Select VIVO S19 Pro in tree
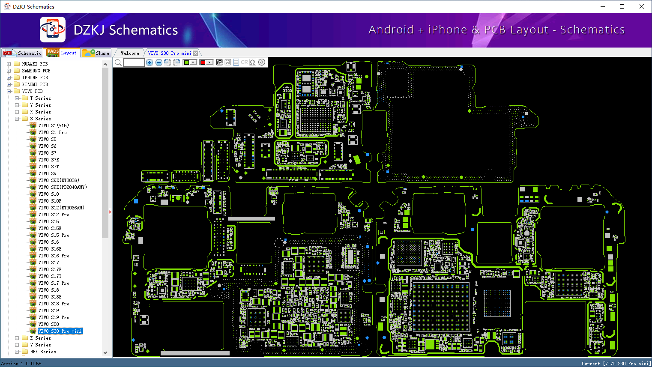The height and width of the screenshot is (367, 652). click(54, 317)
